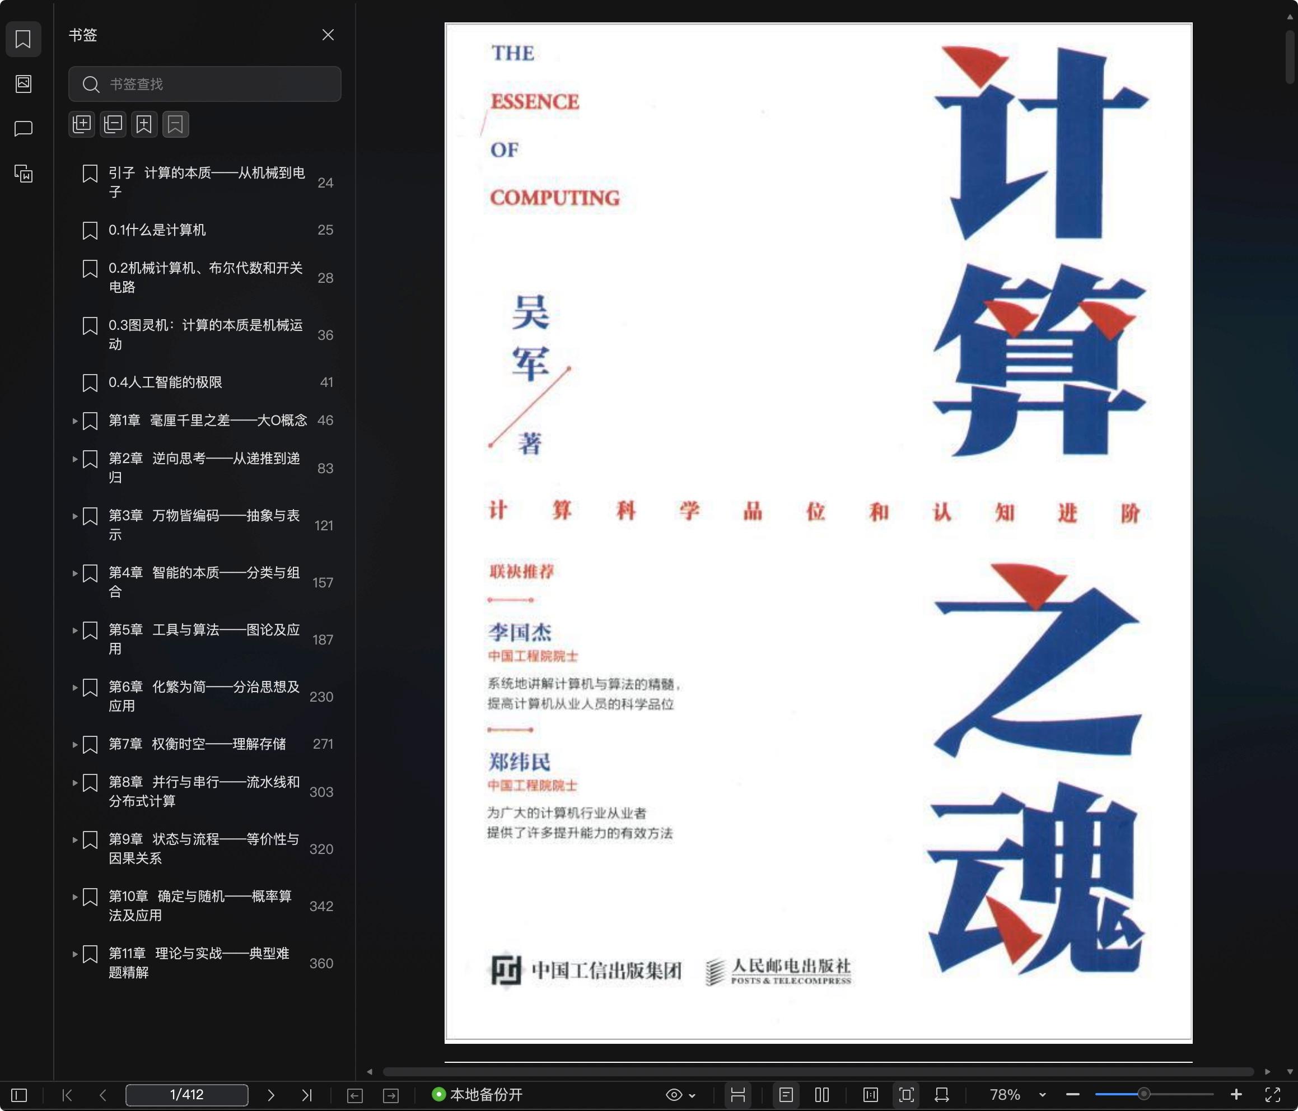
Task: Open the bookmarks panel icon in sidebar
Action: [23, 39]
